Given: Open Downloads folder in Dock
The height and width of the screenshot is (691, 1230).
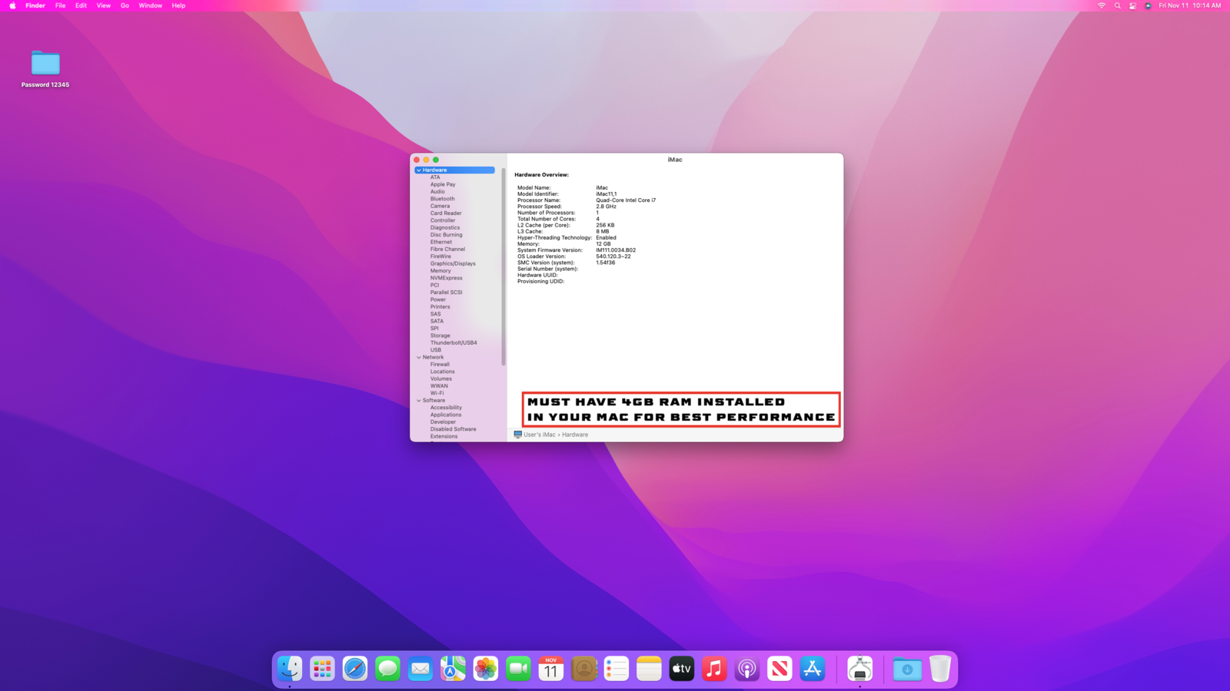Looking at the screenshot, I should 907,669.
